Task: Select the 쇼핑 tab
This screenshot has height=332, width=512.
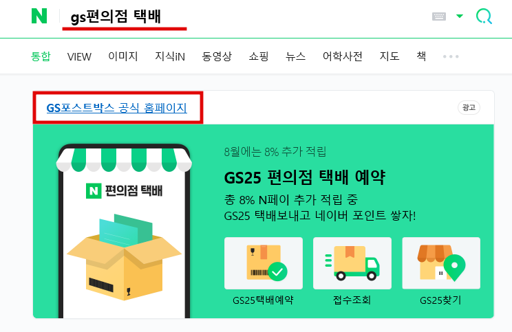Action: pyautogui.click(x=259, y=56)
